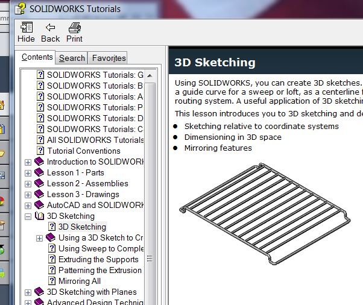The height and width of the screenshot is (305, 363).
Task: Click the Lesson 2 - Assemblies book icon
Action: click(x=39, y=183)
